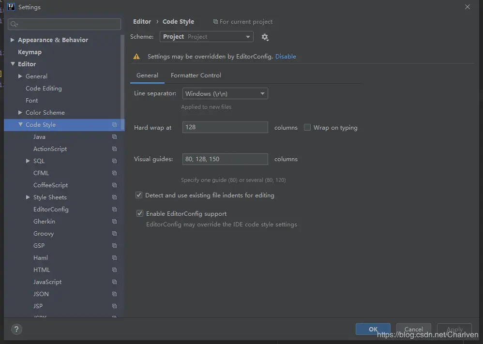The height and width of the screenshot is (344, 483).
Task: Click the project-level icon beside Code Style row
Action: click(114, 125)
